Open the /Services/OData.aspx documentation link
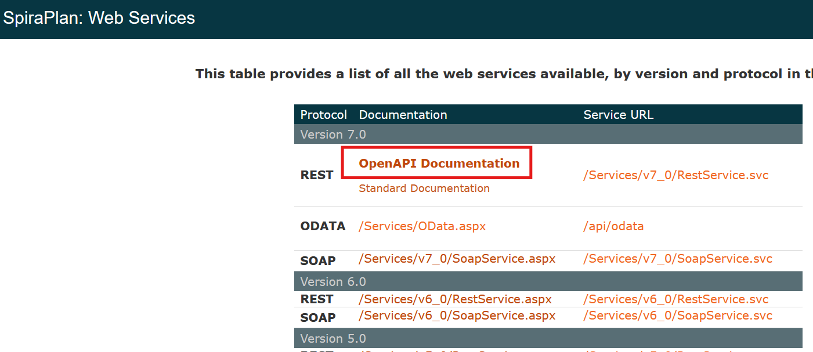813x352 pixels. pyautogui.click(x=422, y=226)
